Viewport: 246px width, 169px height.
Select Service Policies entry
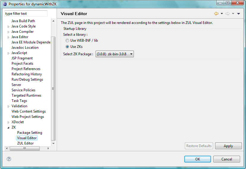coord(23,90)
